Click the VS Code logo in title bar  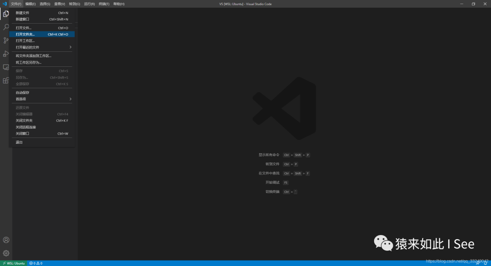[x=5, y=4]
